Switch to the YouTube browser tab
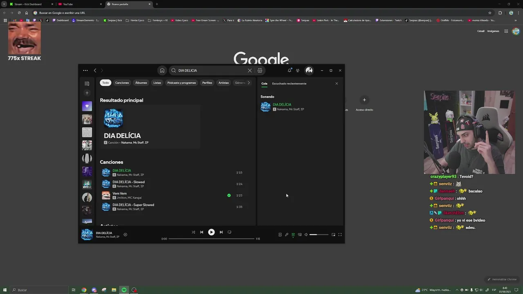523x294 pixels. coord(80,4)
